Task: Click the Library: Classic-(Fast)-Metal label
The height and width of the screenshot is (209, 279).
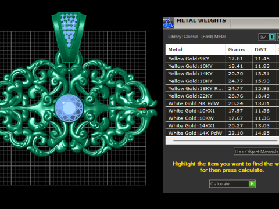Action: pyautogui.click(x=197, y=37)
